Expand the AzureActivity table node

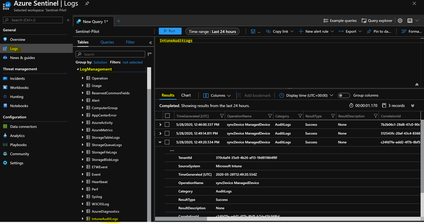point(82,123)
